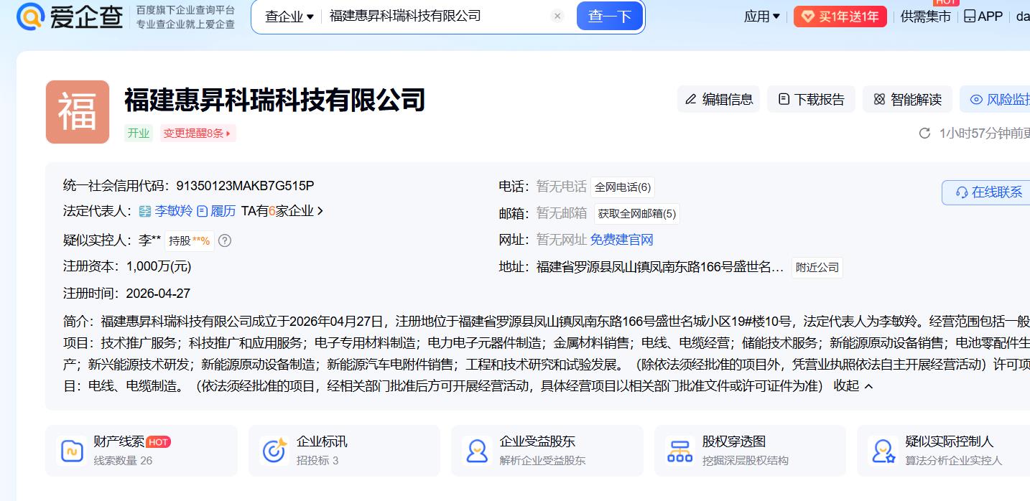Click the 开业 status tag
Viewport: 1030px width, 501px height.
click(139, 133)
